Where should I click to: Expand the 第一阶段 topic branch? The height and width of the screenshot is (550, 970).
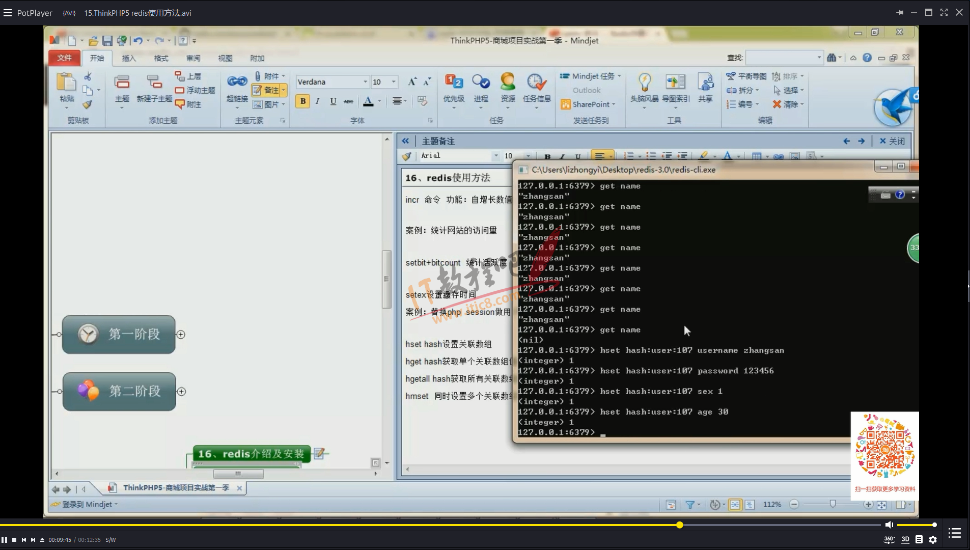(180, 335)
